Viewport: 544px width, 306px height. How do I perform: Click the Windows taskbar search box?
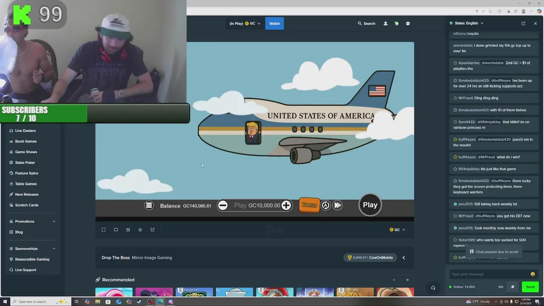tap(41, 302)
